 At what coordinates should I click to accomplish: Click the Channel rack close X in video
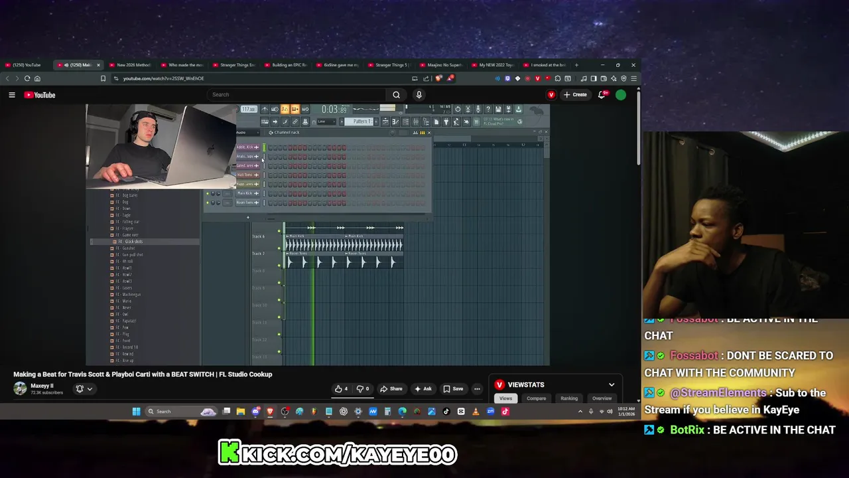click(429, 132)
